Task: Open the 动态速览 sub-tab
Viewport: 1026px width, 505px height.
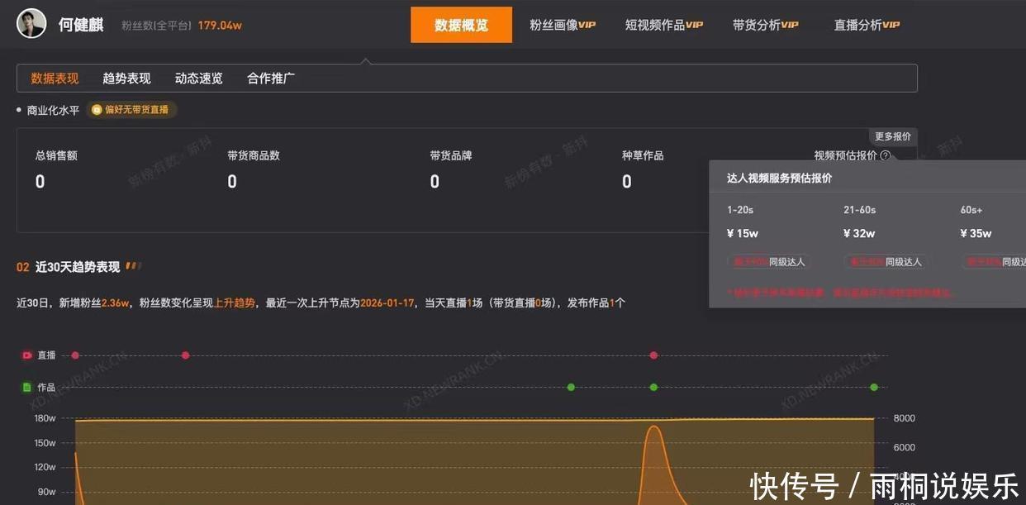Action: pos(198,79)
